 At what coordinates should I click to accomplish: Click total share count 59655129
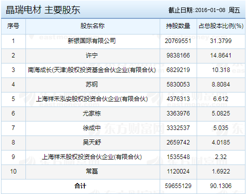pyautogui.click(x=178, y=186)
